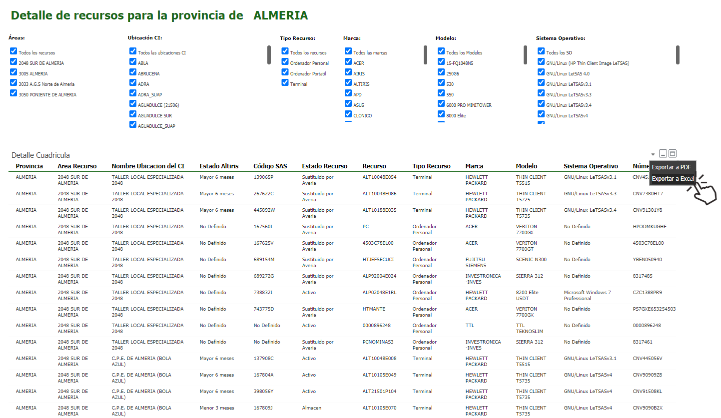The height and width of the screenshot is (418, 721).
Task: Toggle AGUADULCE SUR location checkbox
Action: pos(133,114)
